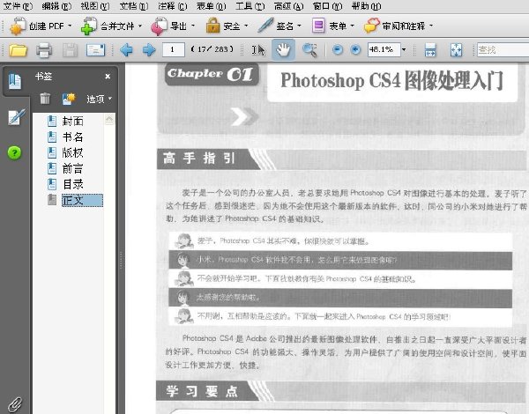Click the 查找 (Find) search field
Screen dimensions: 529x414
pyautogui.click(x=503, y=50)
